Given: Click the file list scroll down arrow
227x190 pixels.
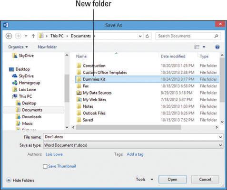Looking at the screenshot, I should [222, 122].
